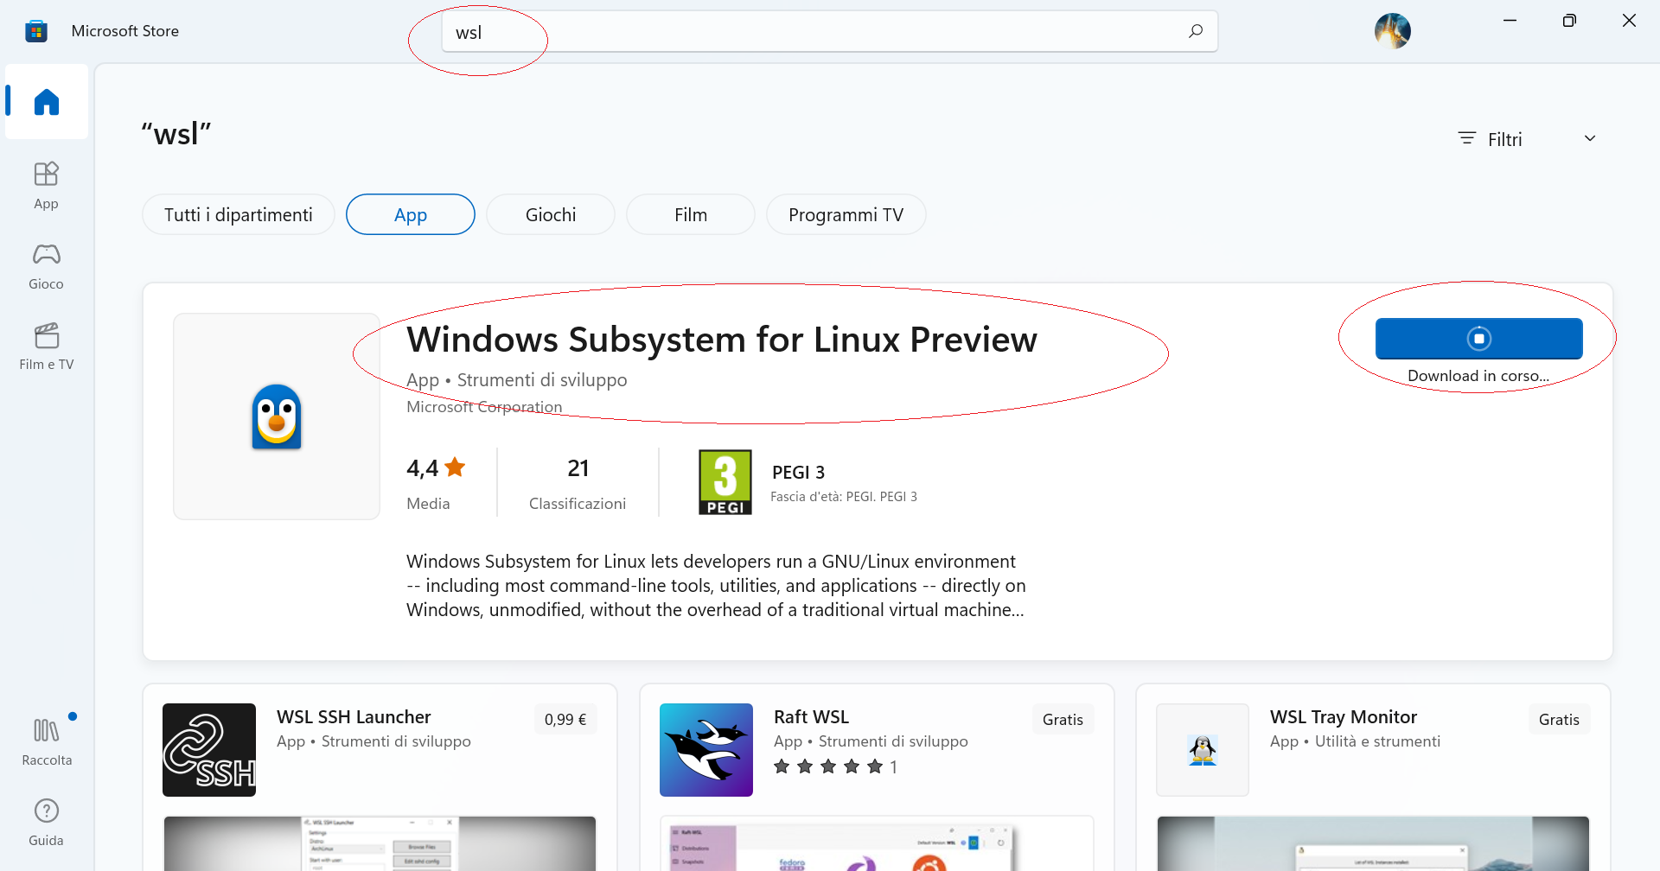1660x871 pixels.
Task: Open WSL SSH Launcher screenshot preview
Action: pyautogui.click(x=380, y=843)
